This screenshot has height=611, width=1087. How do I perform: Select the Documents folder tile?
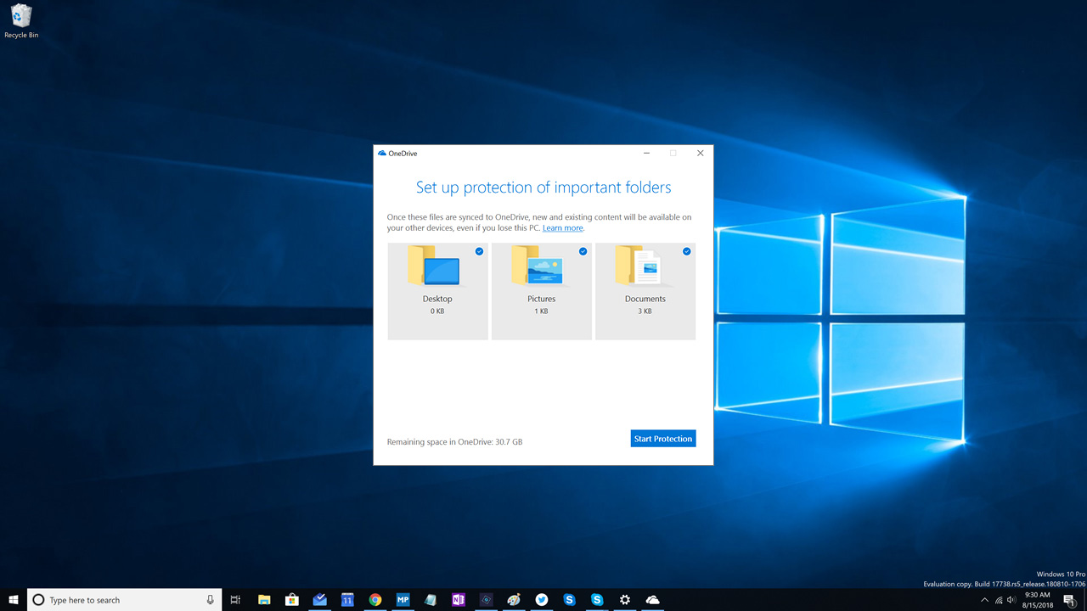(x=645, y=291)
